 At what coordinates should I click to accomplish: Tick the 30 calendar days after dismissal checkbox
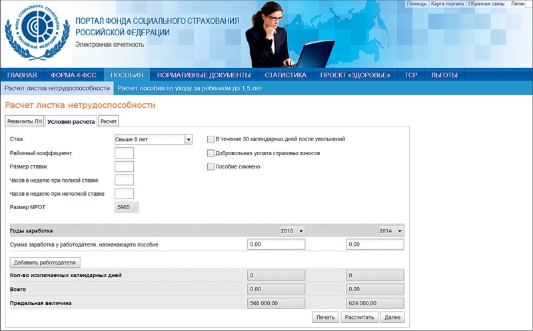(211, 139)
